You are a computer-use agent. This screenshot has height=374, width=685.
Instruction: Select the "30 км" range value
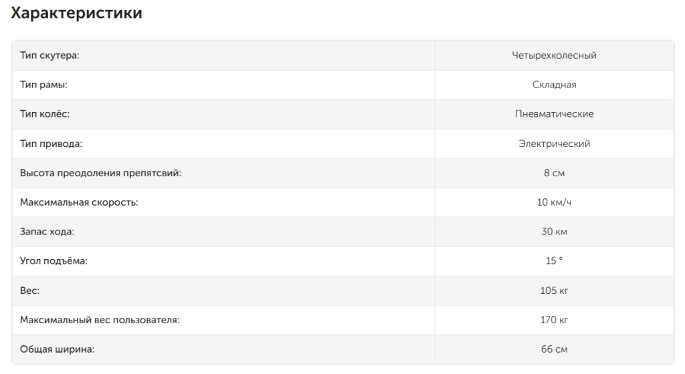click(x=554, y=232)
